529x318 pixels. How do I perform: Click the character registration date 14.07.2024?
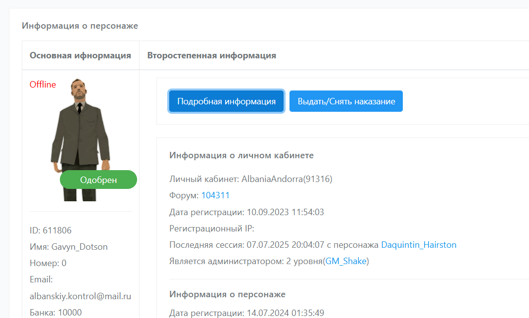click(246, 313)
